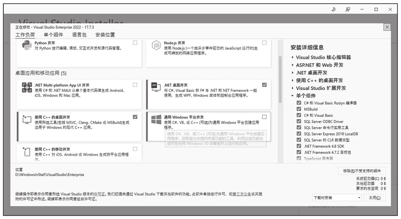Viewport: 401px width, 219px height.
Task: Uncheck the MSBuild component checkbox
Action: click(x=299, y=109)
